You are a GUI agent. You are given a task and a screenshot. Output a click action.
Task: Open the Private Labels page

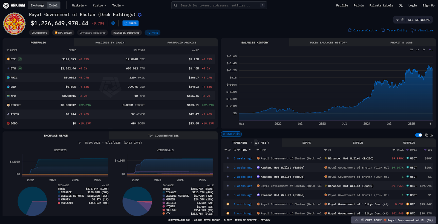(x=381, y=5)
